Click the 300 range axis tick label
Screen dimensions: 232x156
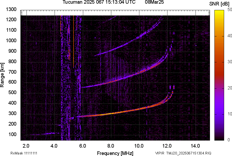click(12, 114)
